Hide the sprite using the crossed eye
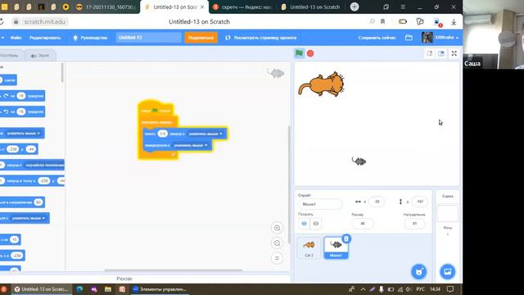The height and width of the screenshot is (295, 524). tap(316, 224)
